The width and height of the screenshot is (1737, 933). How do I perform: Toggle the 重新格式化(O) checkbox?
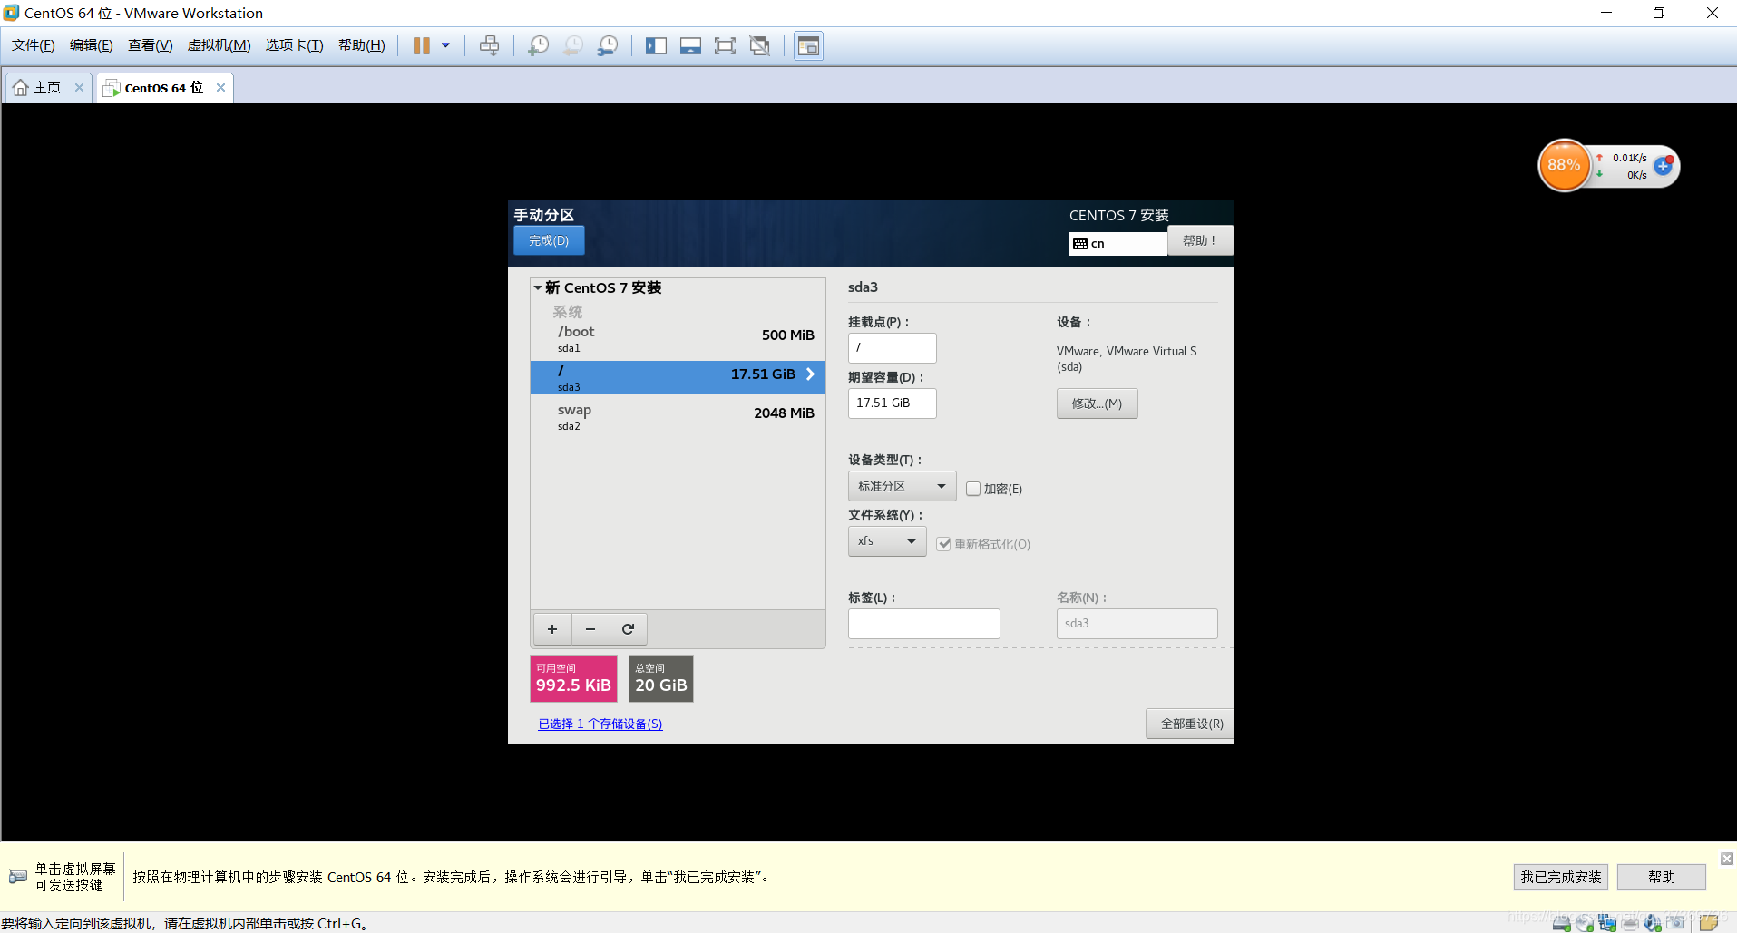click(x=944, y=544)
